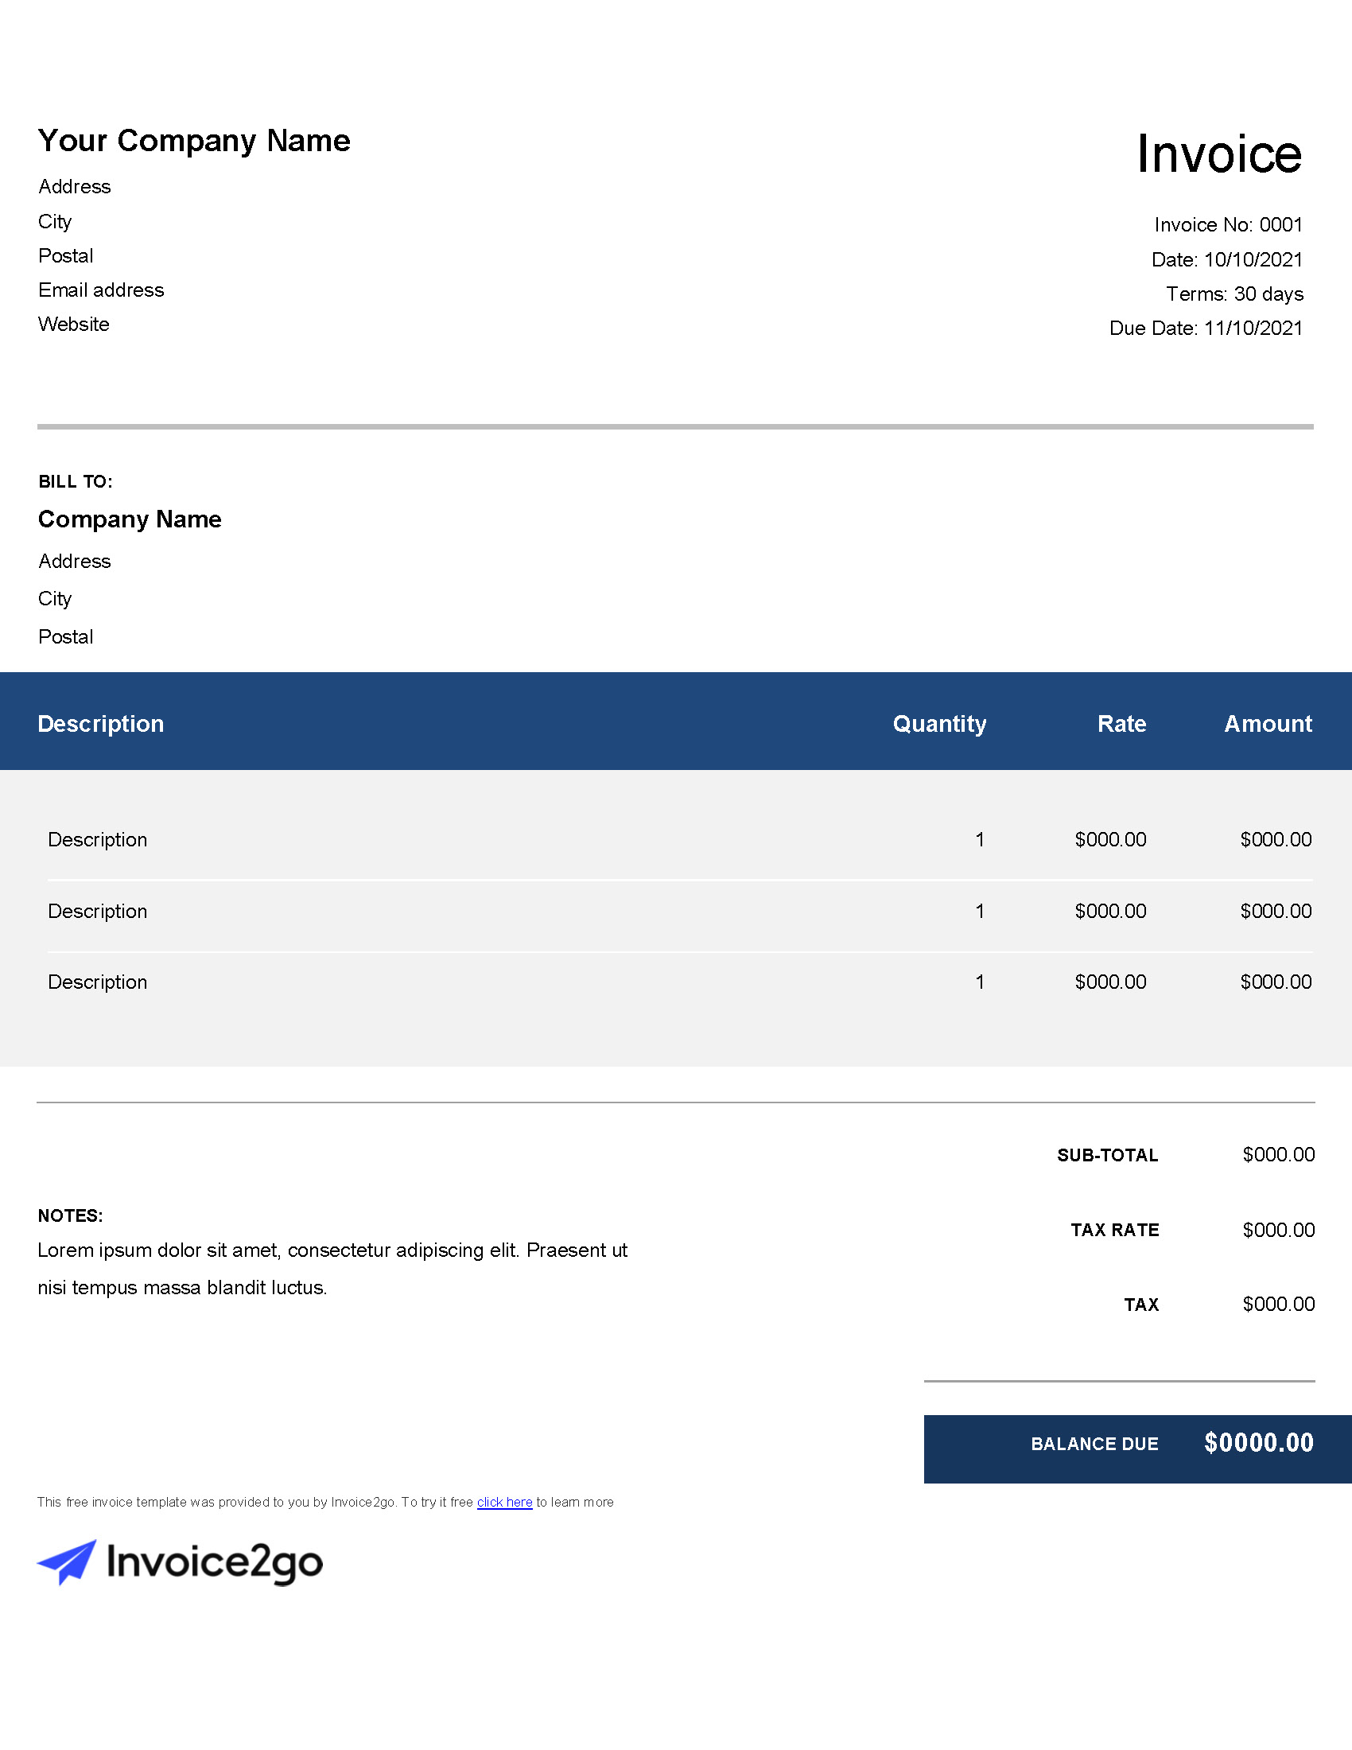The width and height of the screenshot is (1352, 1750).
Task: Select the "Your Company Name" heading
Action: coord(194,141)
